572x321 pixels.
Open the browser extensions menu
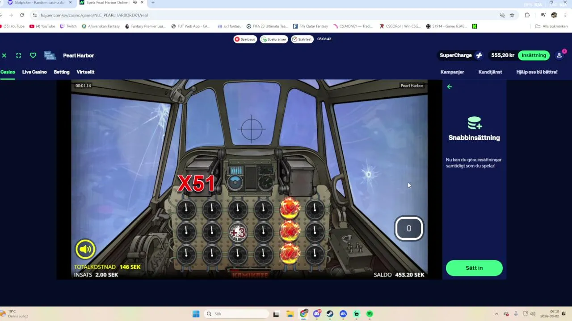click(527, 15)
